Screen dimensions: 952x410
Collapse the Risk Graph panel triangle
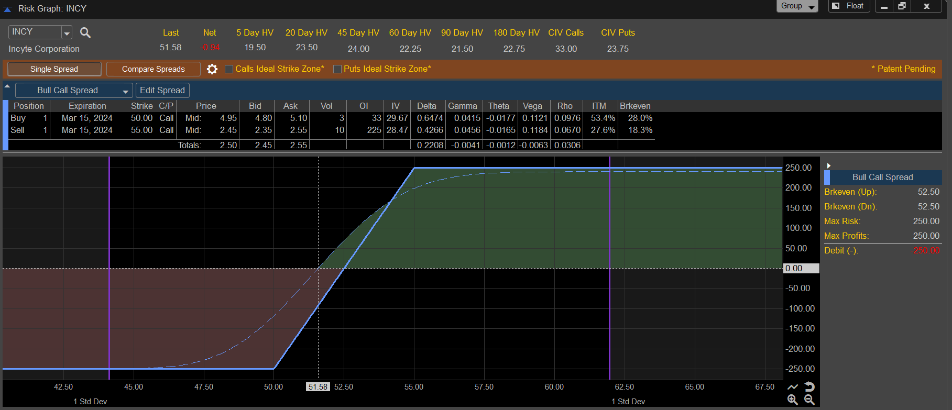tap(7, 9)
